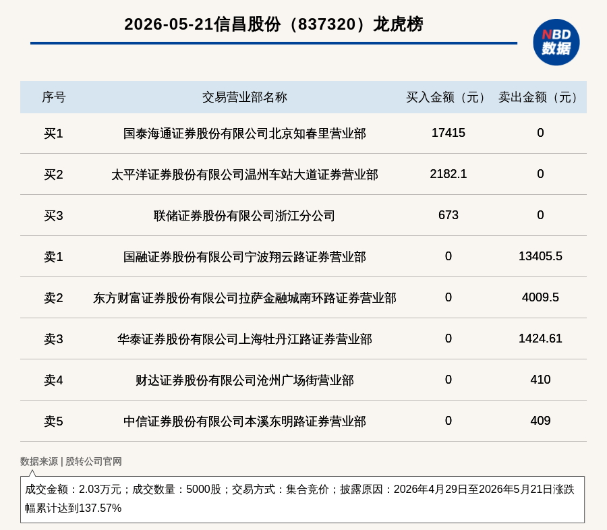Click the sell amount 4009.5

coord(540,297)
